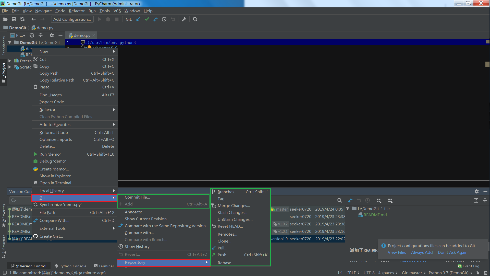Click the wrench settings icon in toolbar
This screenshot has height=276, width=490.
(184, 19)
